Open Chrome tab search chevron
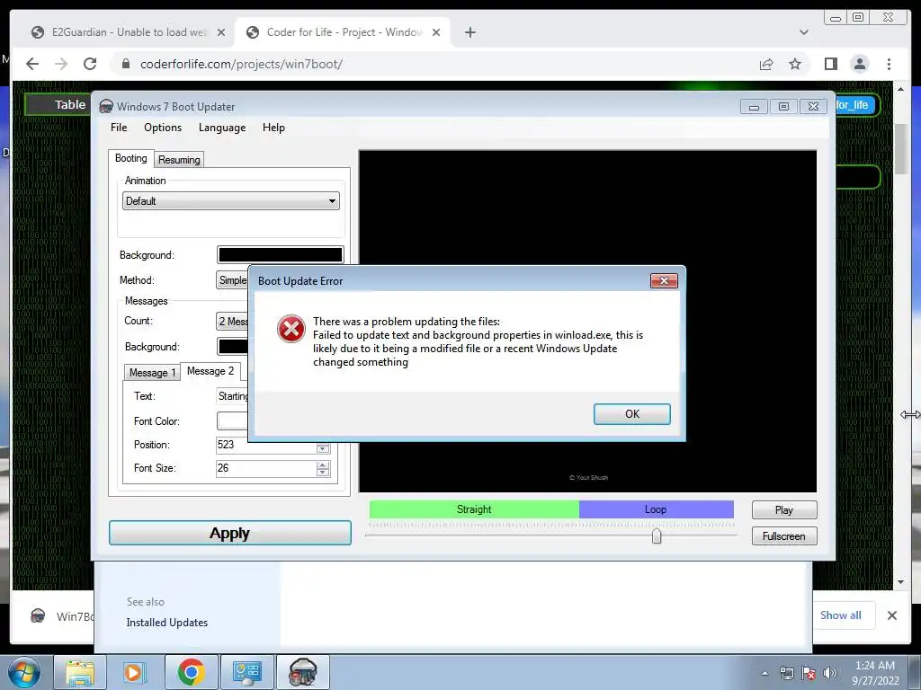Image resolution: width=921 pixels, height=690 pixels. click(x=803, y=32)
